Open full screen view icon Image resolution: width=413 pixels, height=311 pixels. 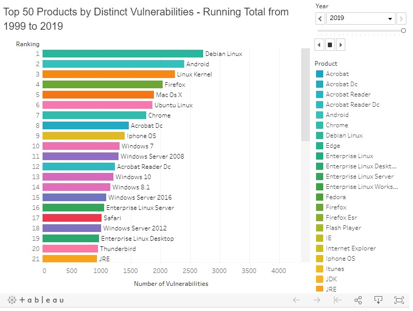click(399, 300)
